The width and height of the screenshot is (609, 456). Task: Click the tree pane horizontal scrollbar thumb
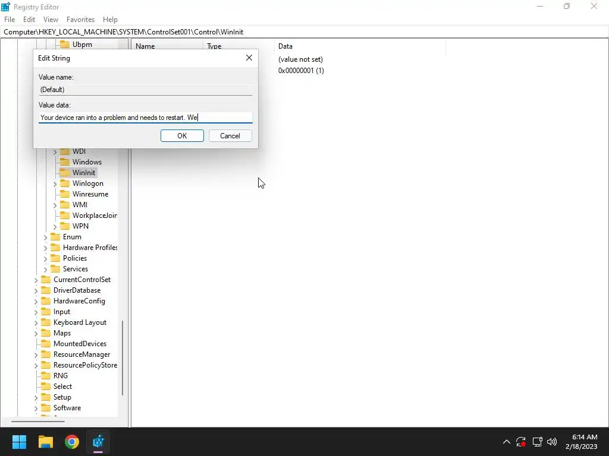click(x=38, y=421)
